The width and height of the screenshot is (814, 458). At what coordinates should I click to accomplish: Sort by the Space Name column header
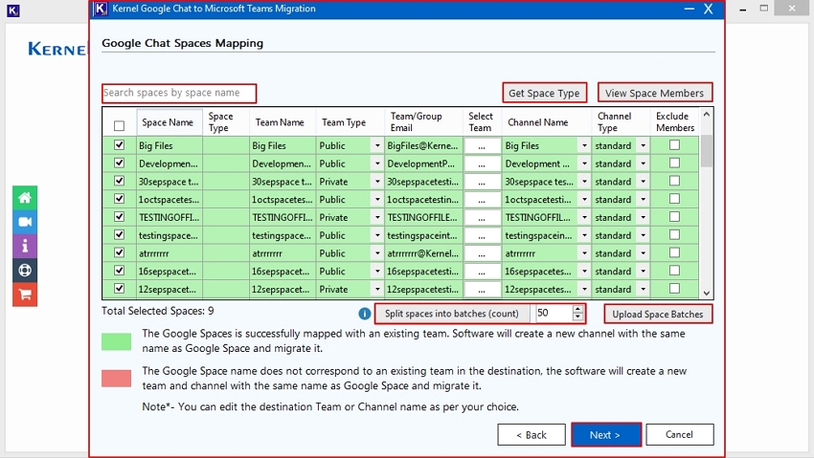pos(170,122)
